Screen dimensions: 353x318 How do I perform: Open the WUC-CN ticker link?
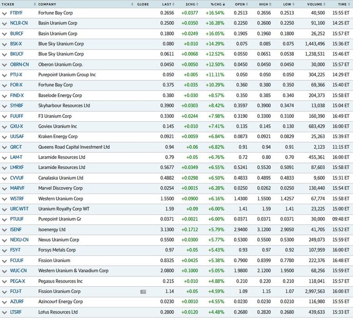pos(18,270)
